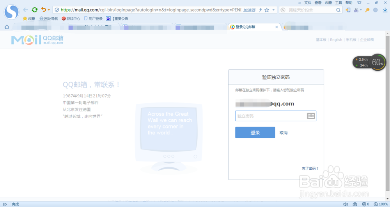The width and height of the screenshot is (390, 207).
Task: Click the URL address field
Action: click(151, 10)
